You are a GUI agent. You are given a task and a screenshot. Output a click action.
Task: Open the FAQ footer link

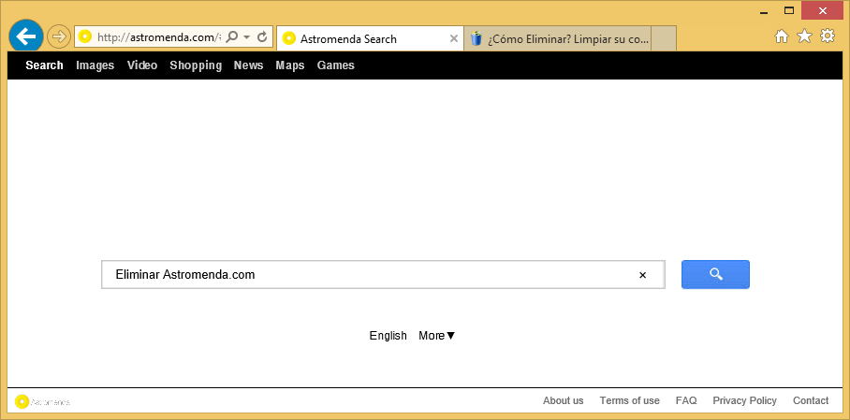tap(686, 400)
